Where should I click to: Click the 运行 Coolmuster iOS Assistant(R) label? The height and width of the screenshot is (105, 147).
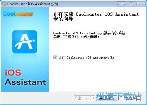[86, 58]
